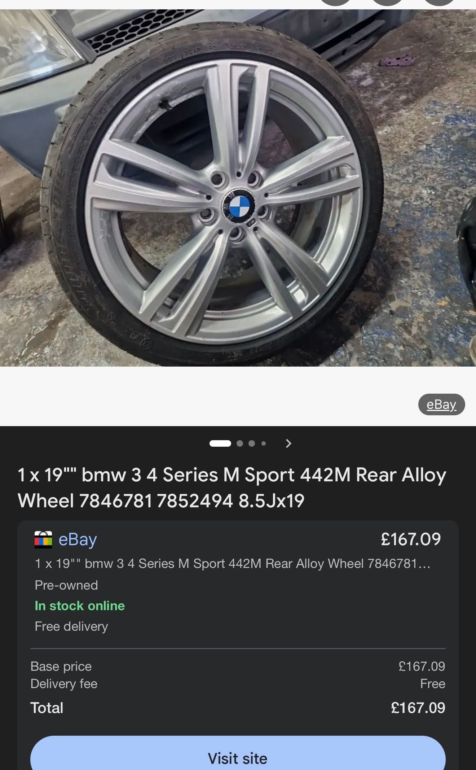Tap the eBay store logo icon
This screenshot has height=770, width=476.
pos(43,539)
